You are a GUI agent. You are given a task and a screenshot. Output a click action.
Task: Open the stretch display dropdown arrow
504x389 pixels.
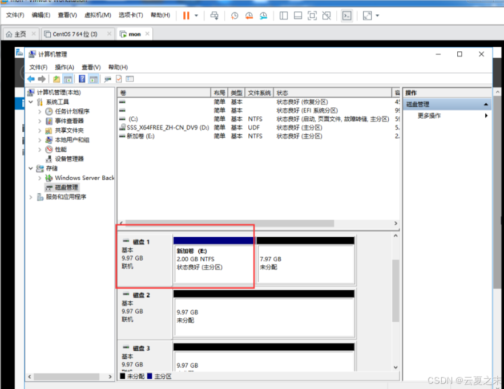coord(377,15)
